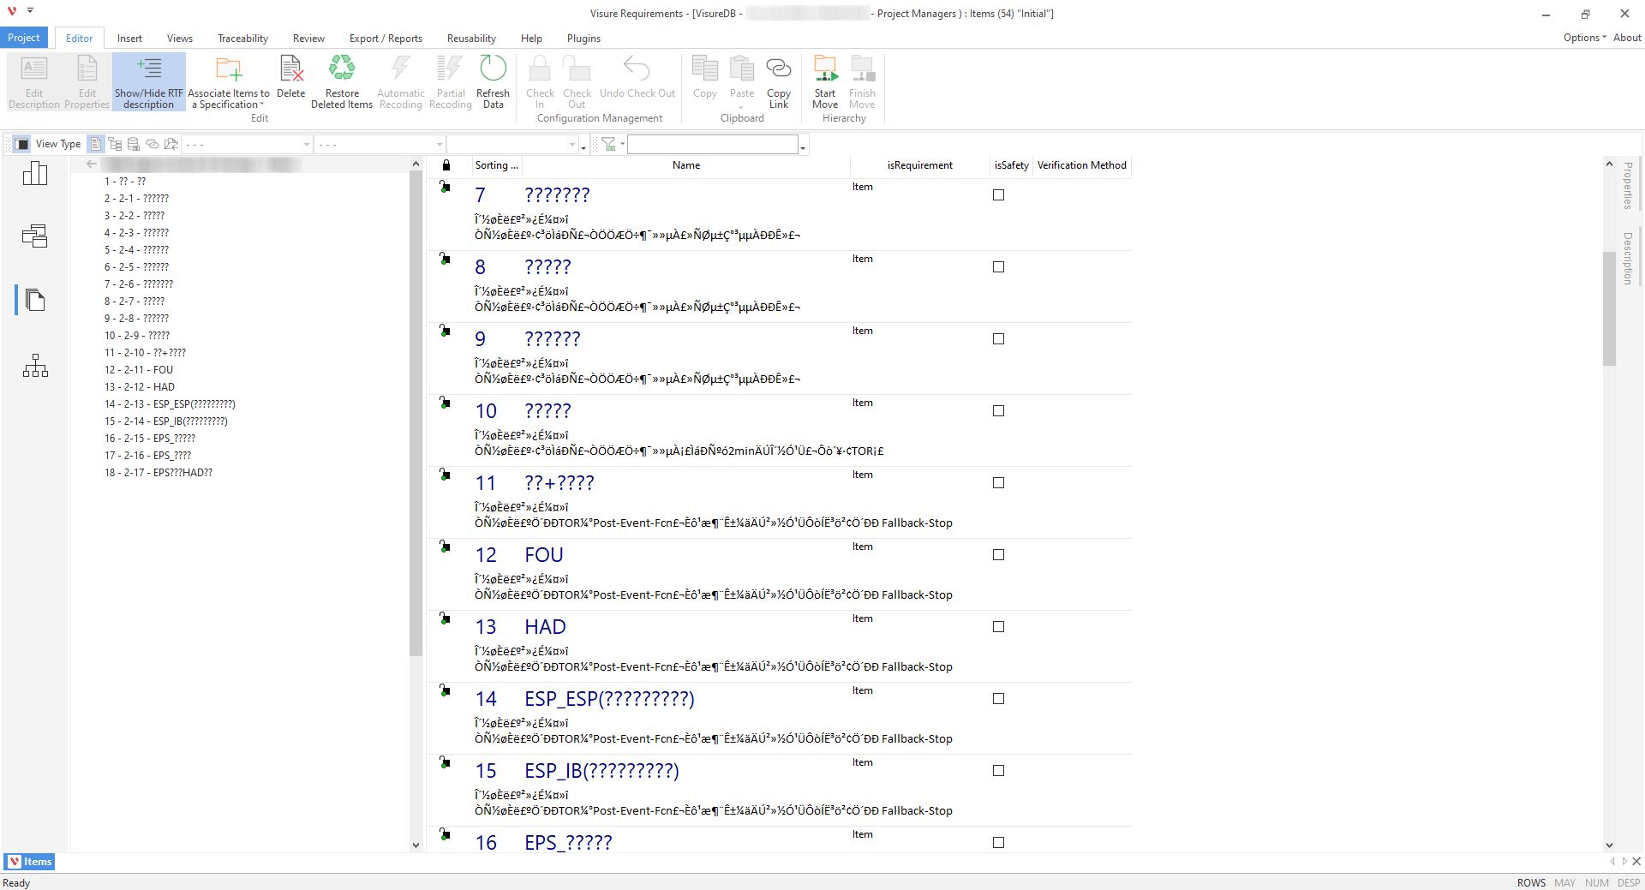Open the hierarchy tree sidebar icon

click(x=35, y=365)
